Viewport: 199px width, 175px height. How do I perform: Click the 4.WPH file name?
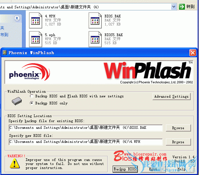[50, 16]
